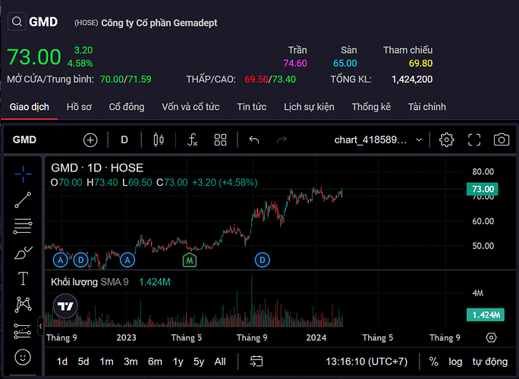Select the text annotation tool
The height and width of the screenshot is (379, 519).
click(23, 278)
